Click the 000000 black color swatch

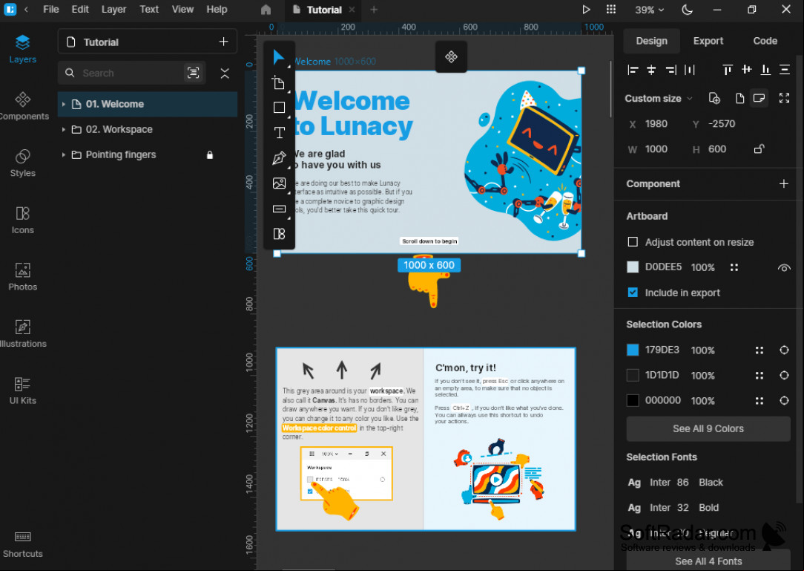click(633, 400)
